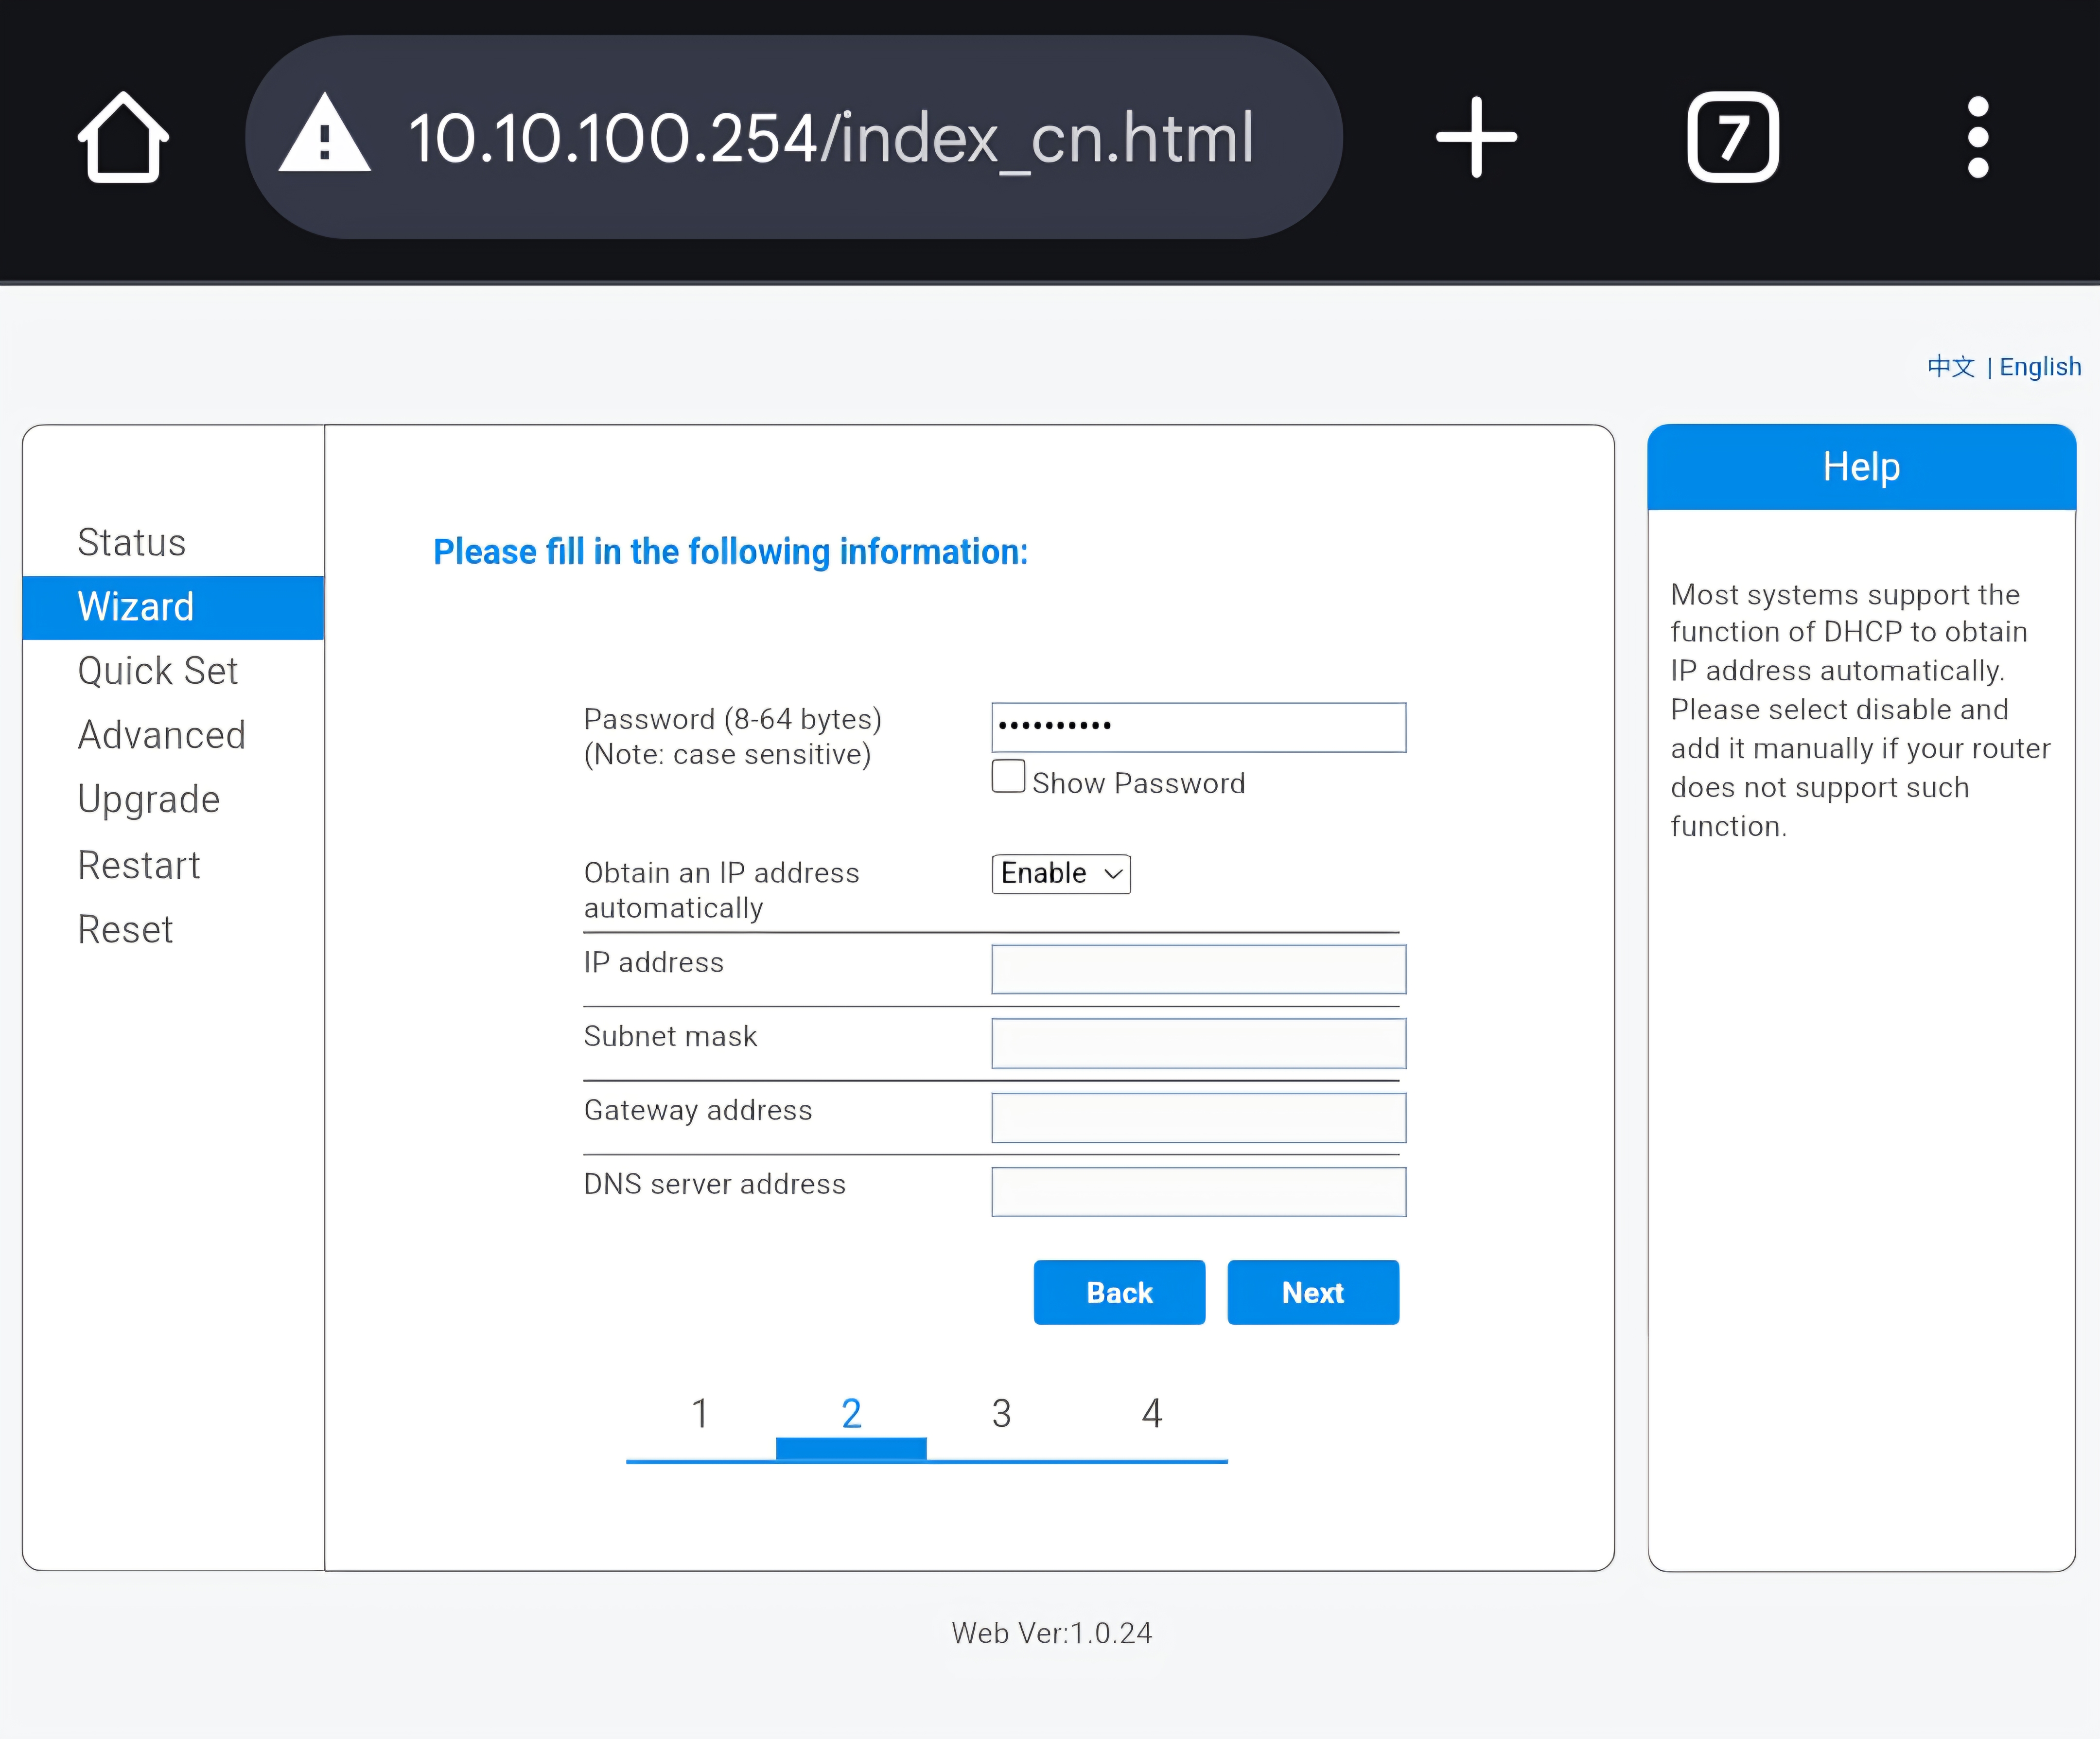This screenshot has width=2100, height=1739.
Task: Switch language to English
Action: point(2040,367)
